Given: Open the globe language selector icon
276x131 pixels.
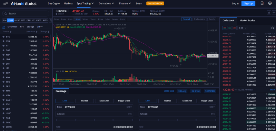Looking at the screenshot, I should [270, 3].
